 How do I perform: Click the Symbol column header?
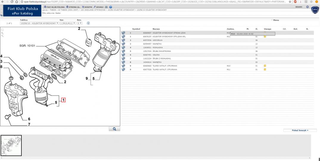tap(136, 29)
